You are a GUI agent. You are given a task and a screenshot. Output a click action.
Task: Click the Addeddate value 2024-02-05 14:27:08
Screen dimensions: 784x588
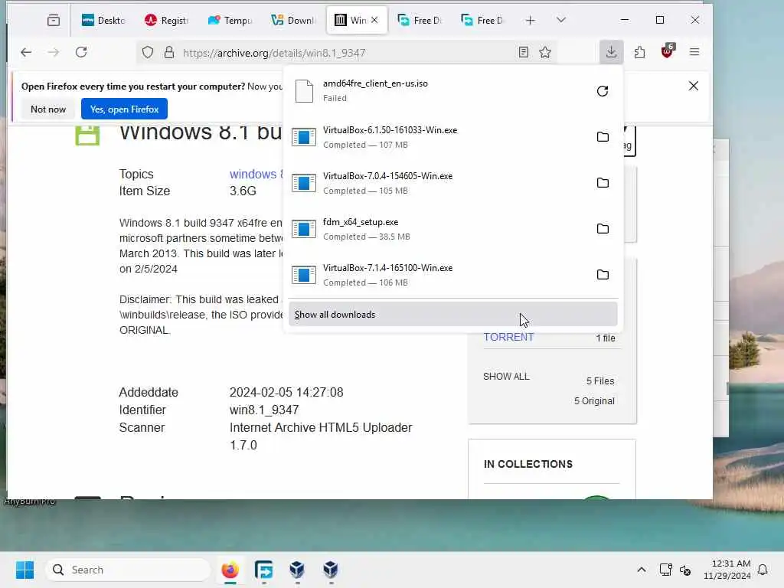[x=286, y=392]
